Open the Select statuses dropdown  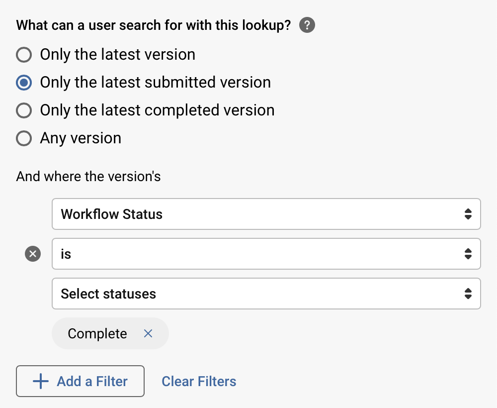(x=266, y=294)
